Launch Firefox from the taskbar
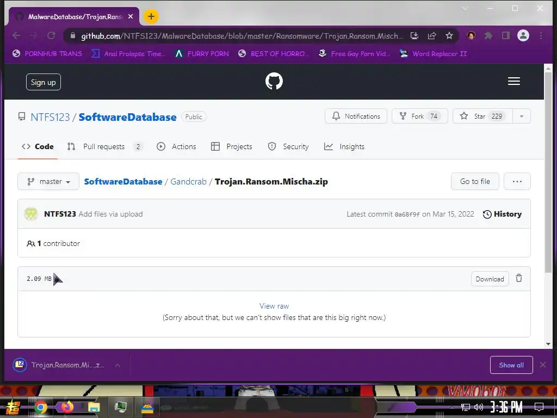557x418 pixels. pyautogui.click(x=67, y=407)
